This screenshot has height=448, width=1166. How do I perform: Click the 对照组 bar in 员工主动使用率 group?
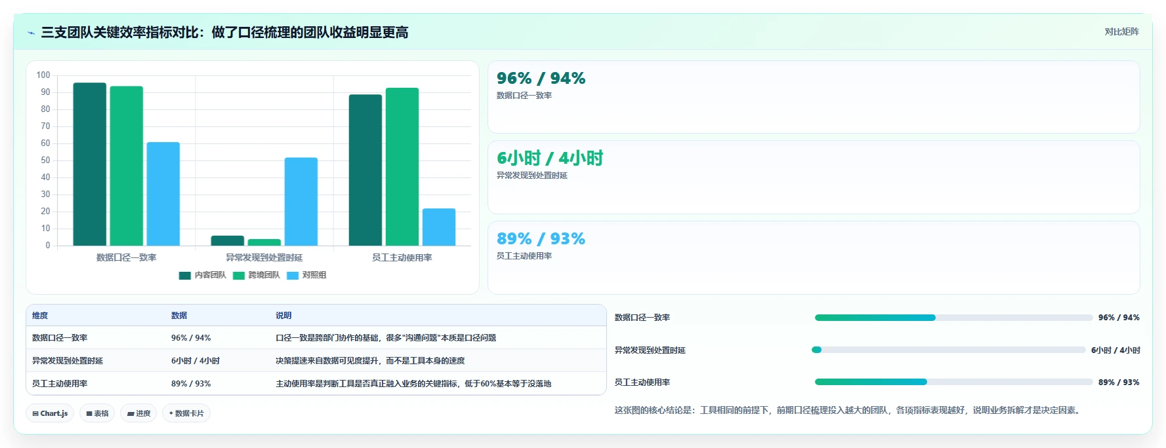point(439,227)
